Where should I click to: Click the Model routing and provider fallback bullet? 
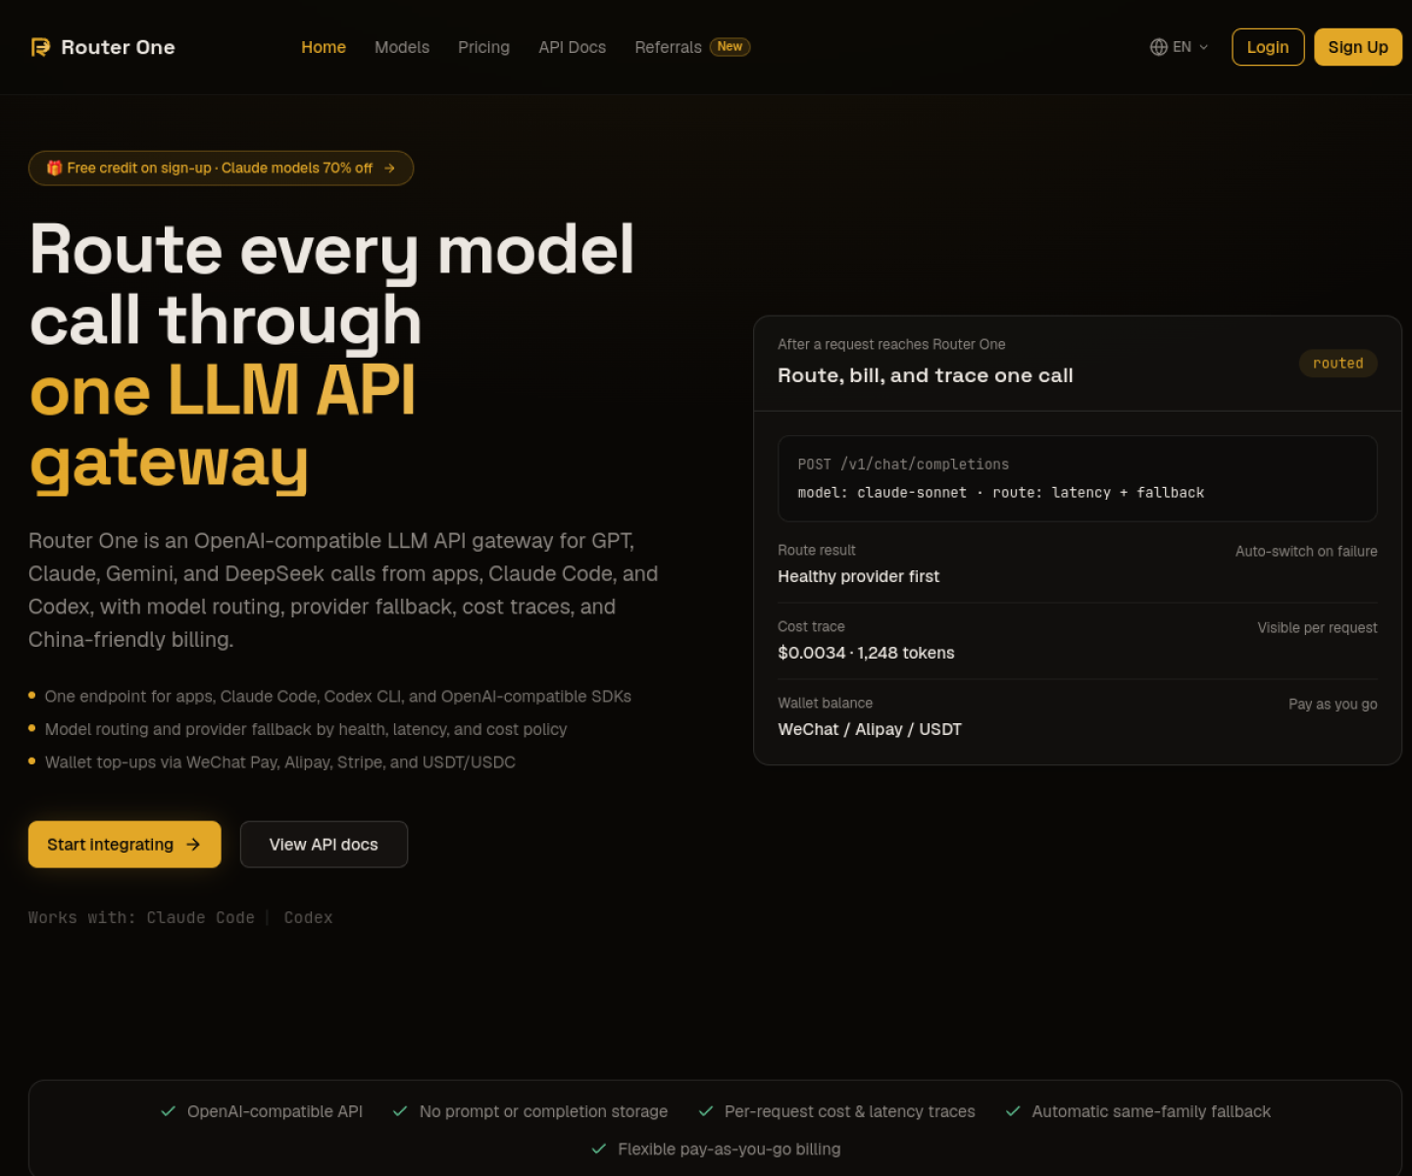tap(306, 729)
